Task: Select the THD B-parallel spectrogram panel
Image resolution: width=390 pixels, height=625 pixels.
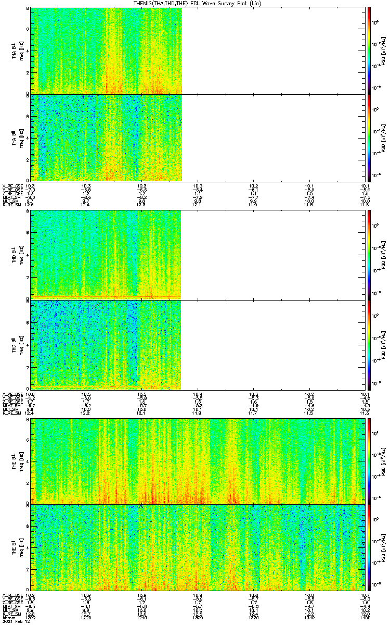Action: click(x=197, y=344)
